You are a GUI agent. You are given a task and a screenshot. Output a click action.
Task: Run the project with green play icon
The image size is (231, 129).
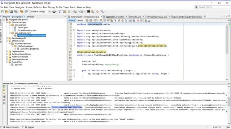(x=69, y=11)
